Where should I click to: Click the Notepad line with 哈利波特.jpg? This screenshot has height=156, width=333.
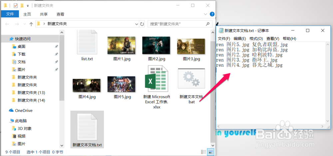(249, 55)
